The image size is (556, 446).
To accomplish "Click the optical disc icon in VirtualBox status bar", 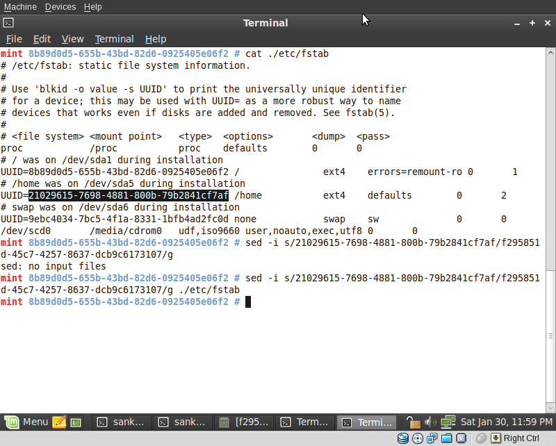I will (418, 438).
